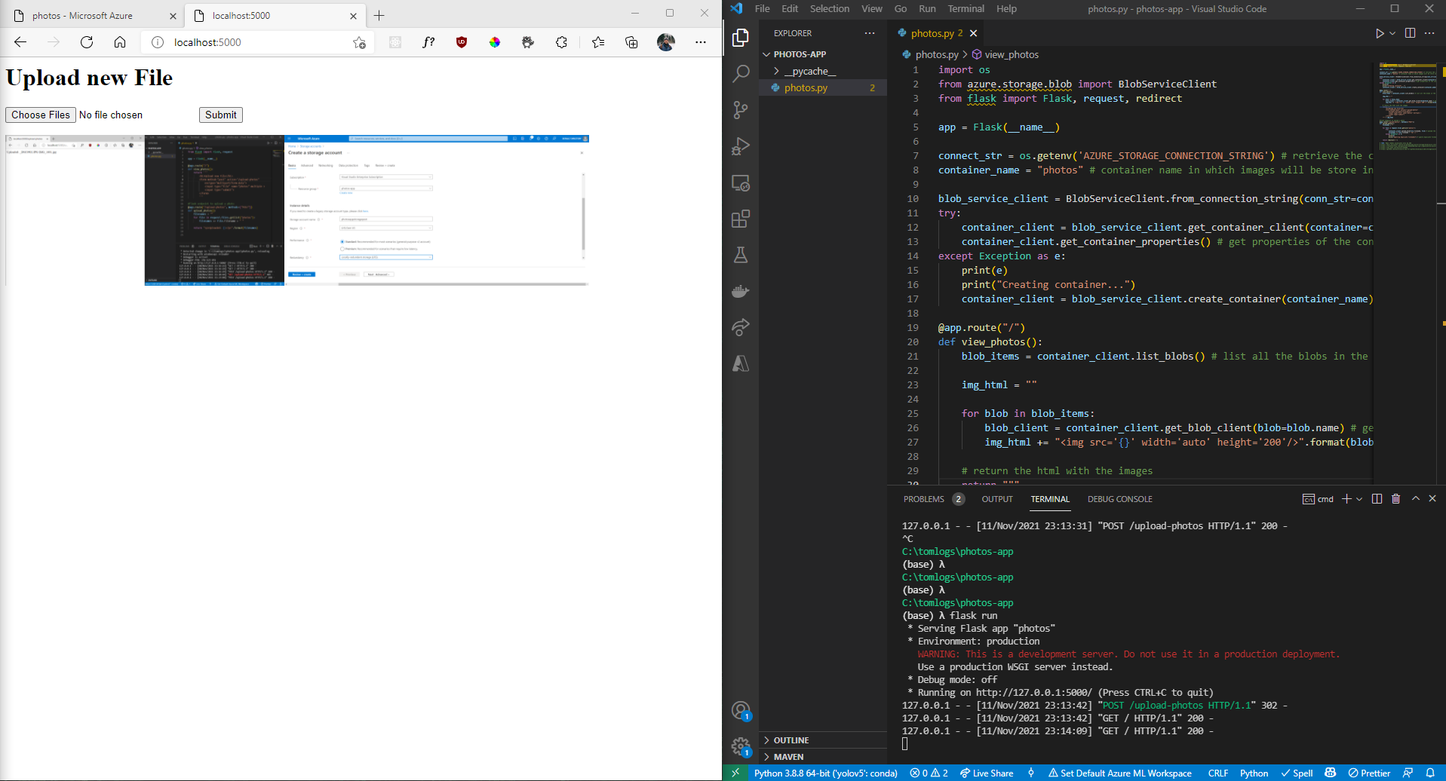Open Edge Settings and more menu

coord(701,42)
